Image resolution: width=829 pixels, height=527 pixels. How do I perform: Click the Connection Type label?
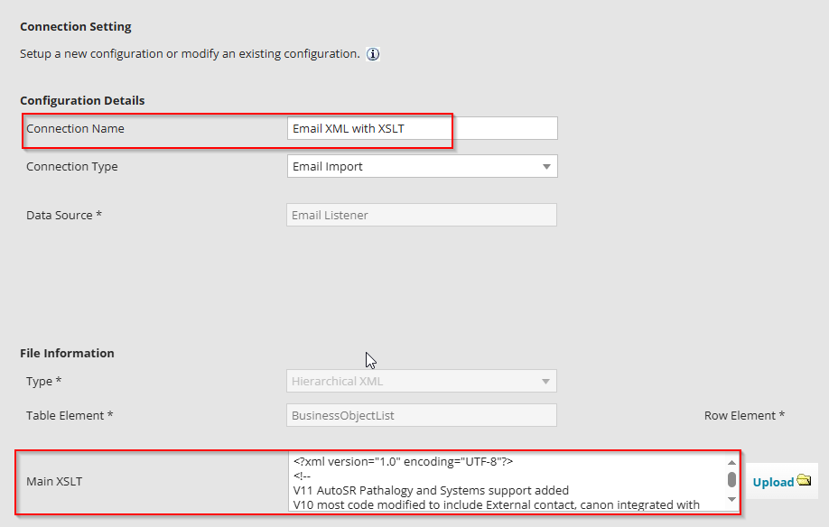click(x=72, y=166)
